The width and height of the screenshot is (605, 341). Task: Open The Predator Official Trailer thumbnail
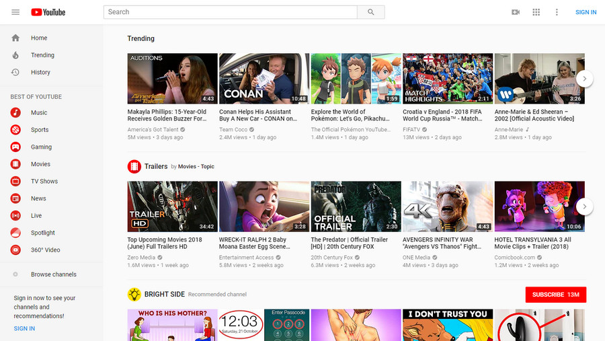356,206
